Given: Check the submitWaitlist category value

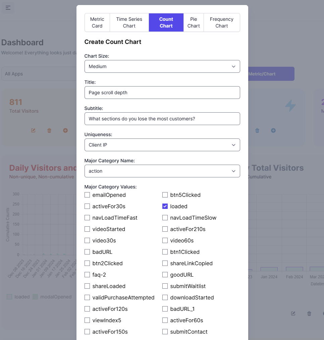Looking at the screenshot, I should pyautogui.click(x=165, y=286).
